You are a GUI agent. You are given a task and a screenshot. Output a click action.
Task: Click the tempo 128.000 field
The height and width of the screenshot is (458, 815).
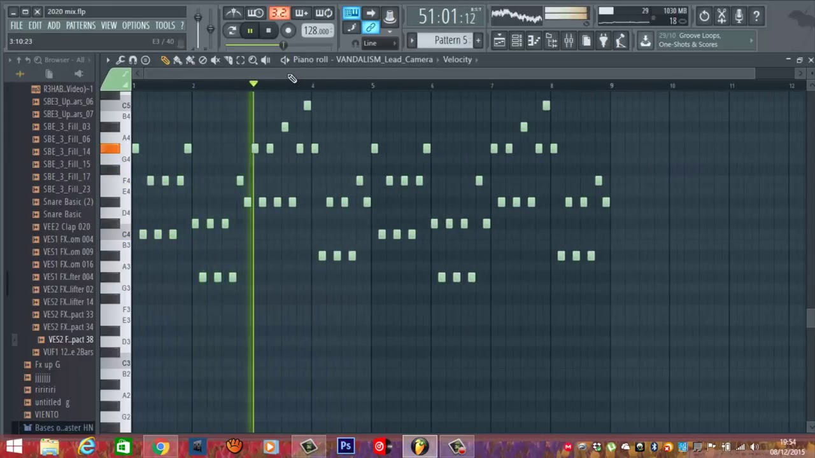[x=316, y=31]
